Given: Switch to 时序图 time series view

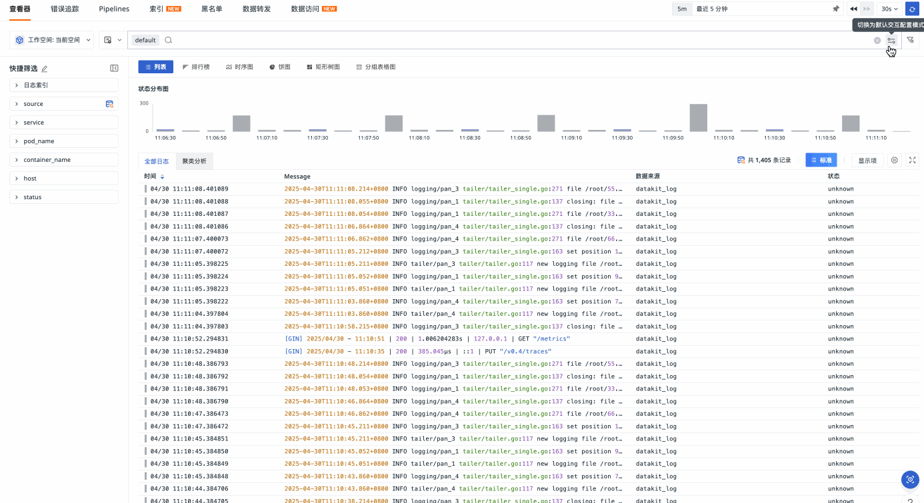Looking at the screenshot, I should (239, 67).
